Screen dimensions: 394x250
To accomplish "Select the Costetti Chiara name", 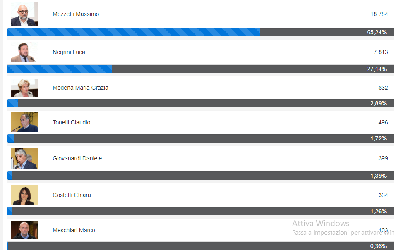I will (x=72, y=195).
